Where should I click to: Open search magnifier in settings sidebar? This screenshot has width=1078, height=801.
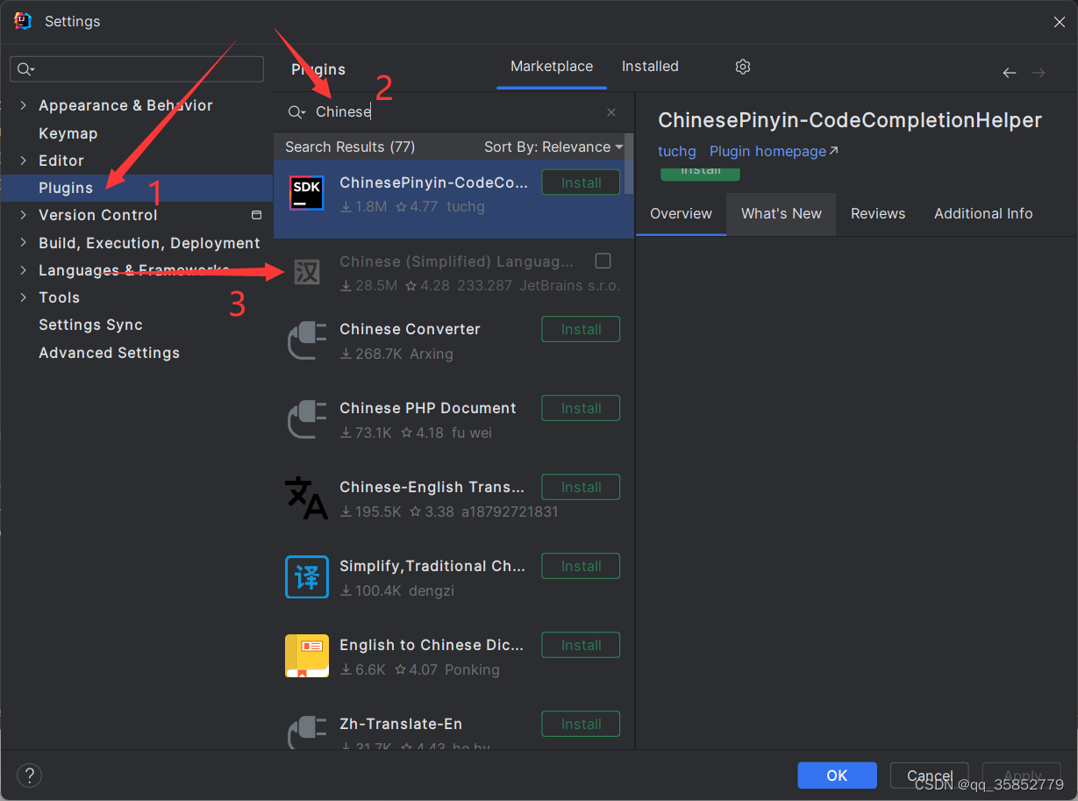25,69
